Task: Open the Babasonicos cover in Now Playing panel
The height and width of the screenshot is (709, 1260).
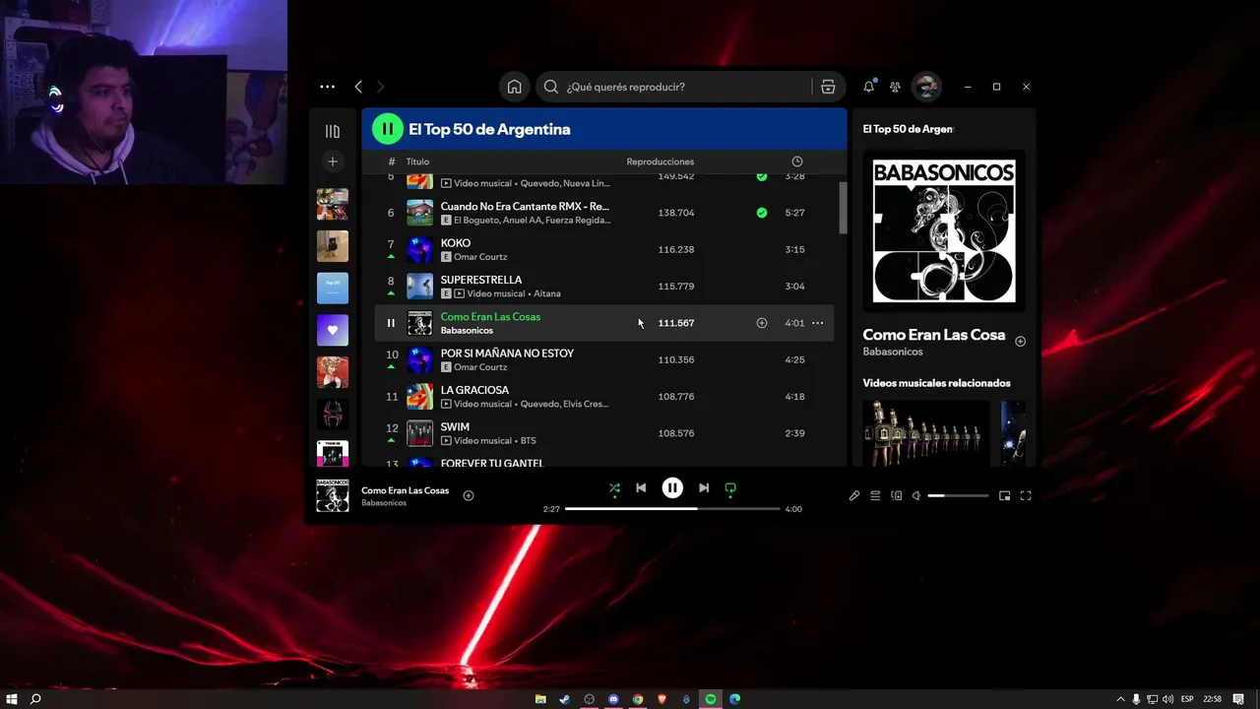Action: pyautogui.click(x=944, y=230)
